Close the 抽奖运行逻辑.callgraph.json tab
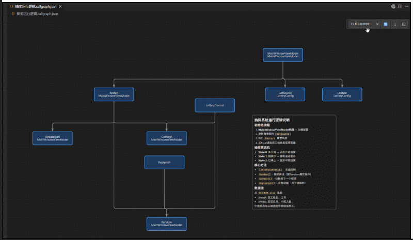 tap(60, 7)
